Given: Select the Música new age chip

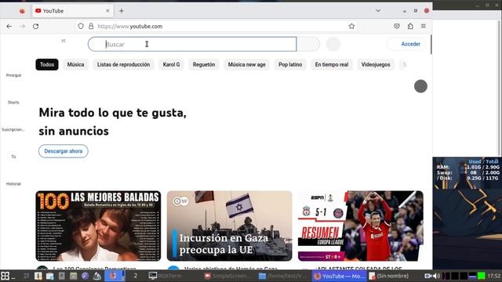Looking at the screenshot, I should tap(247, 64).
